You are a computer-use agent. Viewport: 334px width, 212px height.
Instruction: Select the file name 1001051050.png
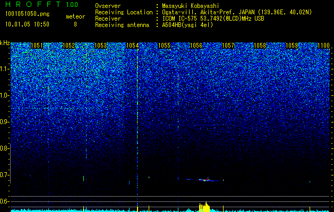click(28, 14)
